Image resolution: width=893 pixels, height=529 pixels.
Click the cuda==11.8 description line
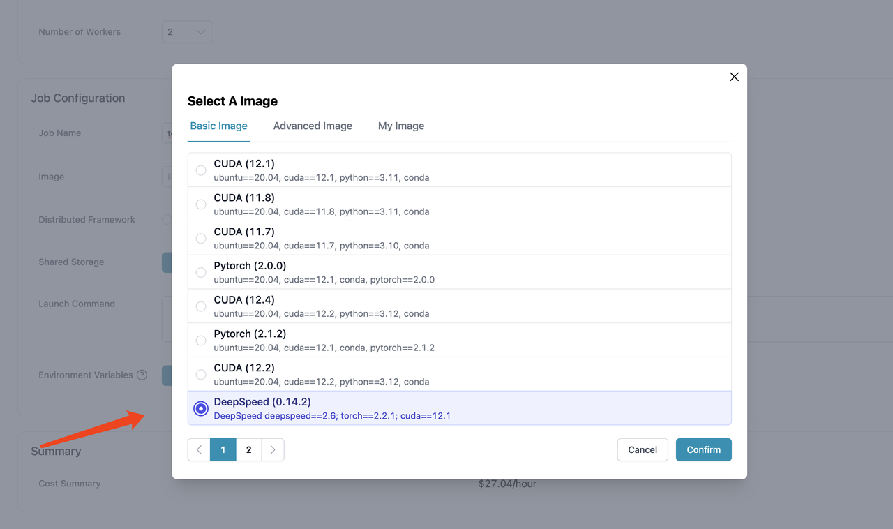click(x=322, y=211)
